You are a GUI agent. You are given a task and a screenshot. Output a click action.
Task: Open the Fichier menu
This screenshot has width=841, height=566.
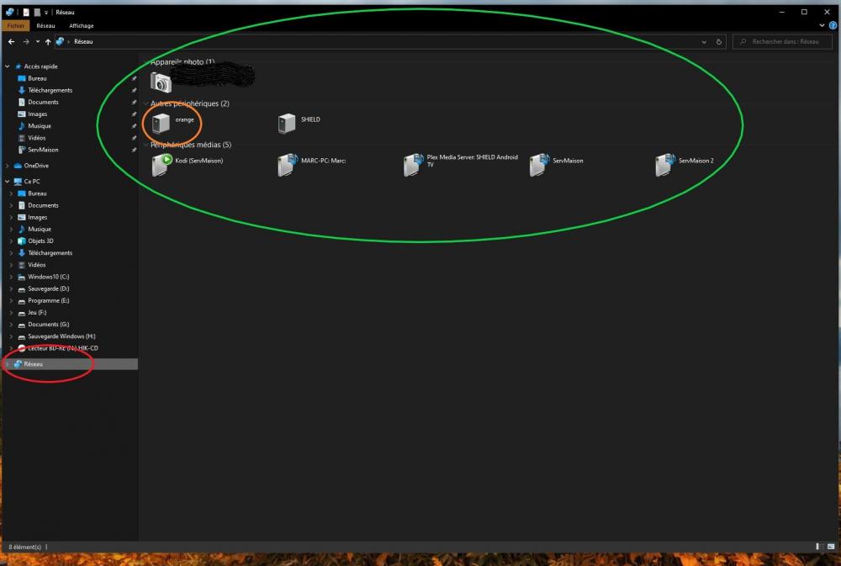(15, 25)
